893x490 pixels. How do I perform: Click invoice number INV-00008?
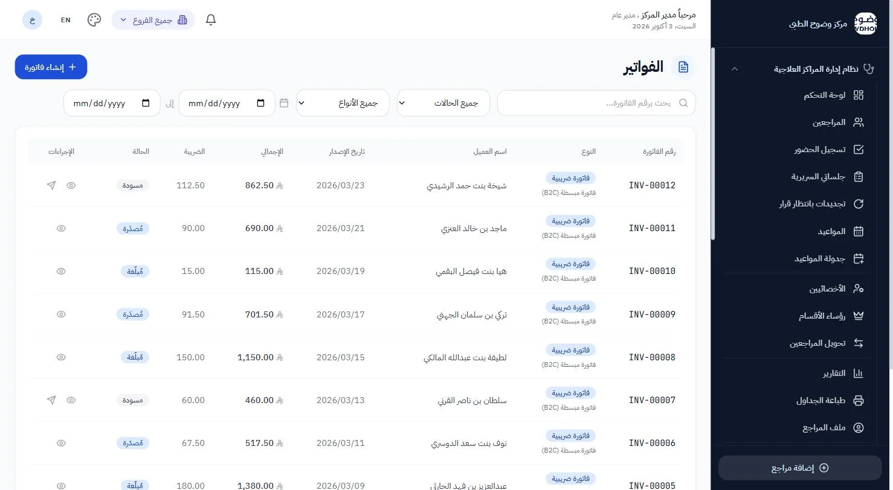click(652, 357)
